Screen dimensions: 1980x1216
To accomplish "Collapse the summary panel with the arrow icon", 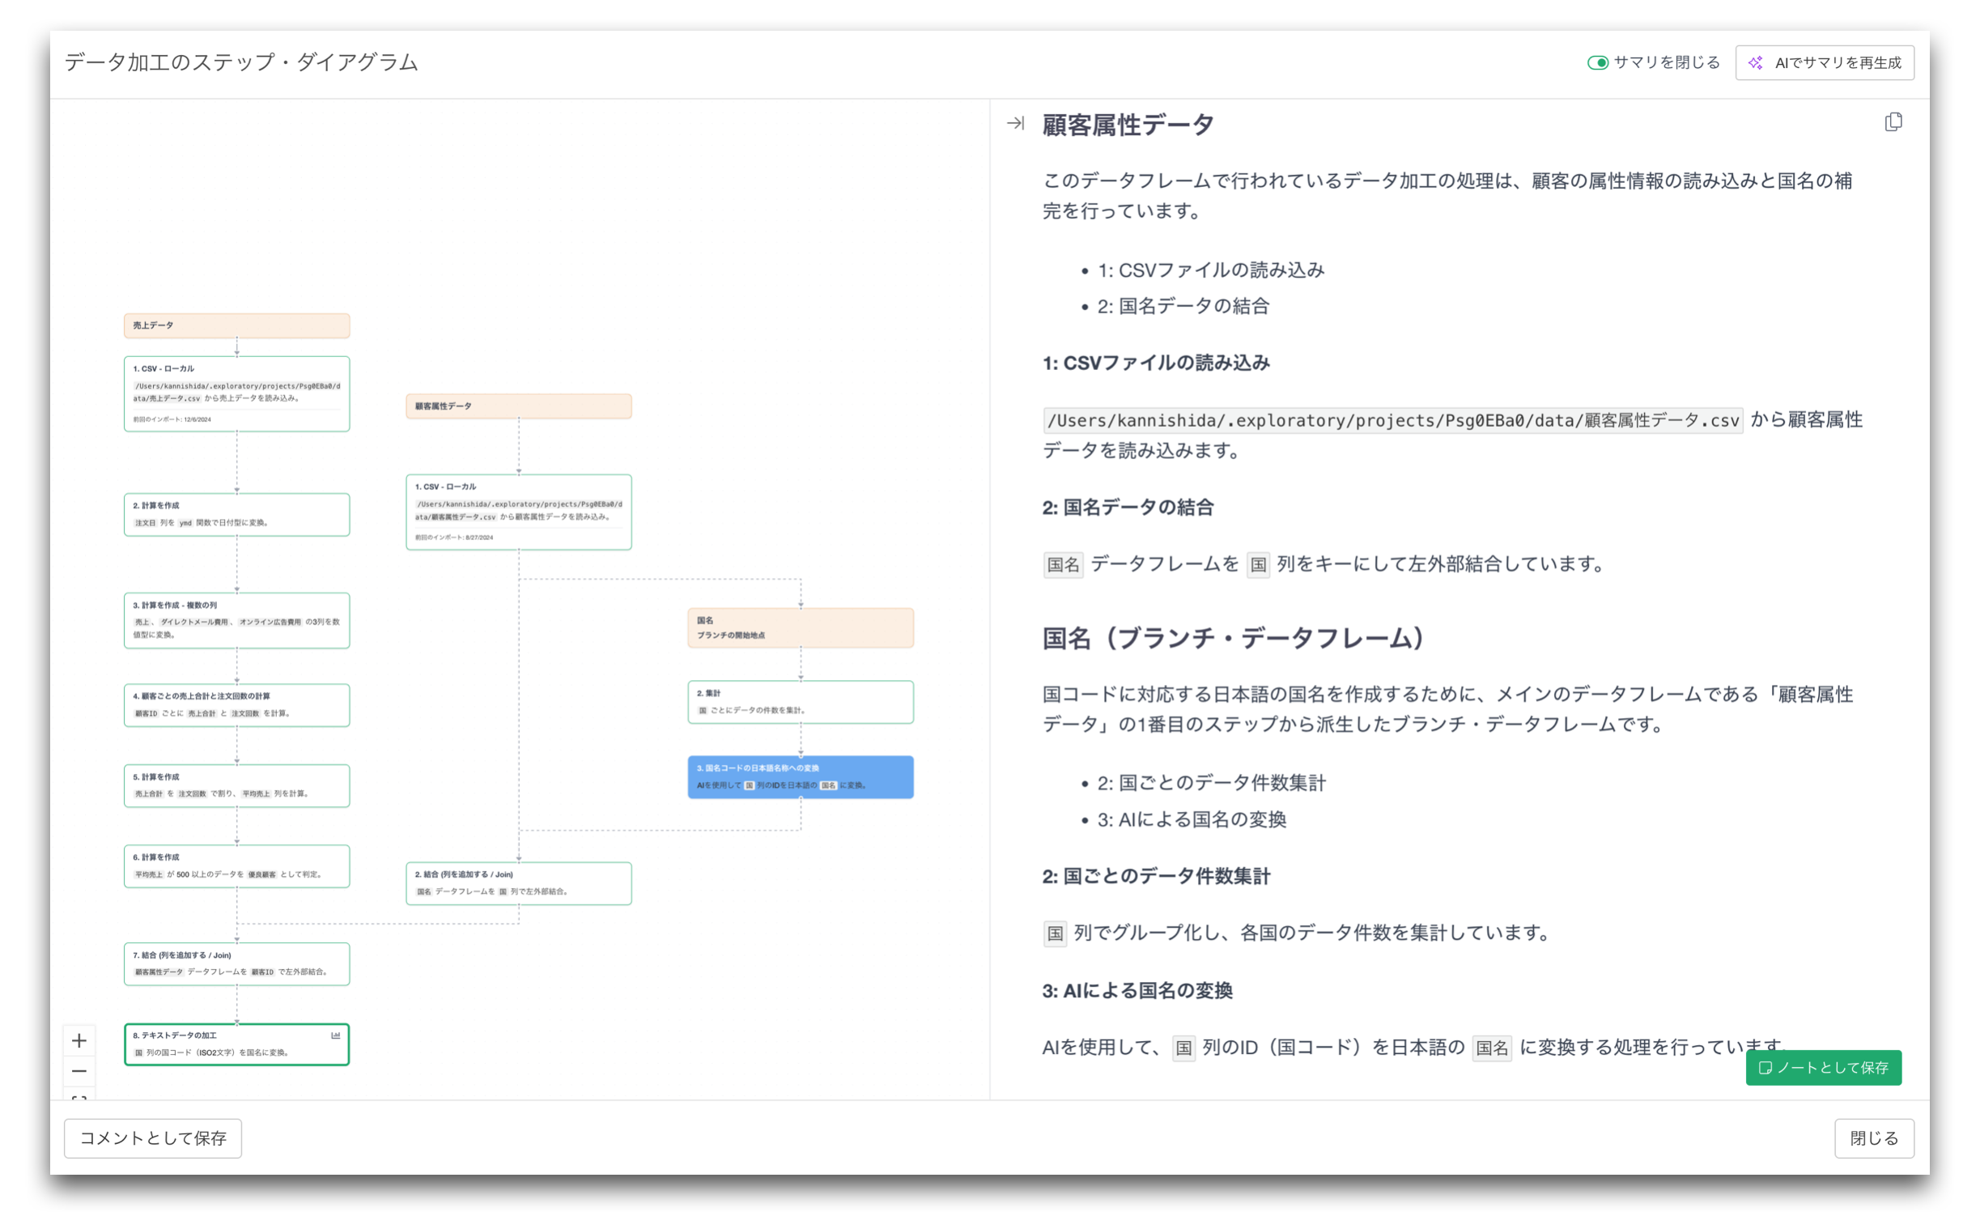I will point(1015,123).
